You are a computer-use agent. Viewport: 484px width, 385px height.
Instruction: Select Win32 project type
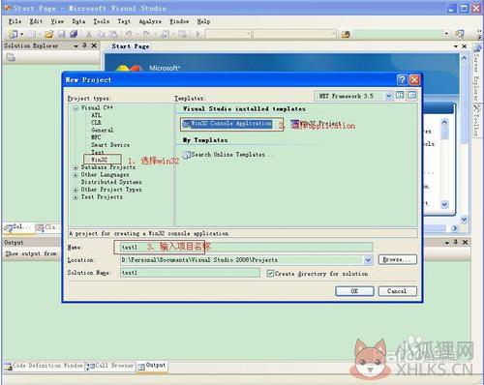pos(100,160)
